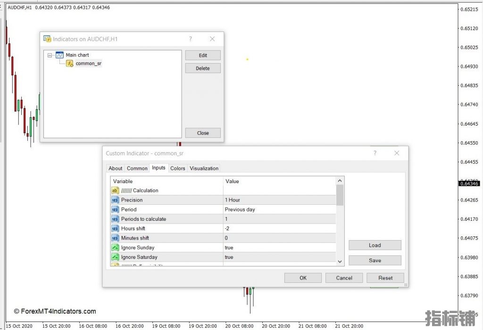Click the Calculation row 'ab' string icon
483x330 pixels.
115,190
